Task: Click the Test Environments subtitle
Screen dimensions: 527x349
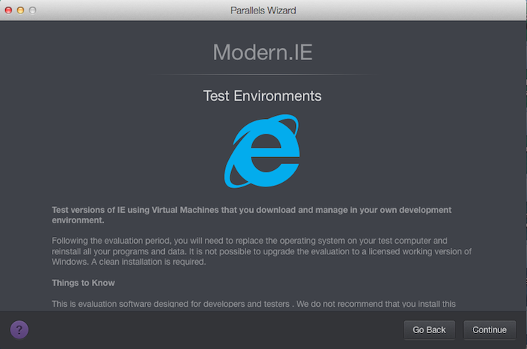Action: [x=263, y=96]
